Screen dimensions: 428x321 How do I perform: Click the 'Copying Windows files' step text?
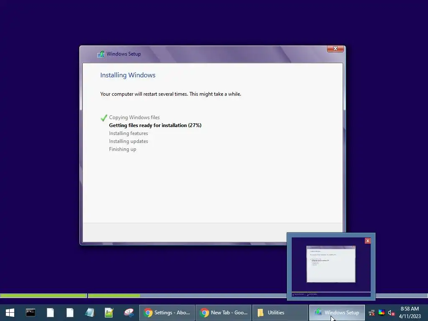[x=134, y=117]
